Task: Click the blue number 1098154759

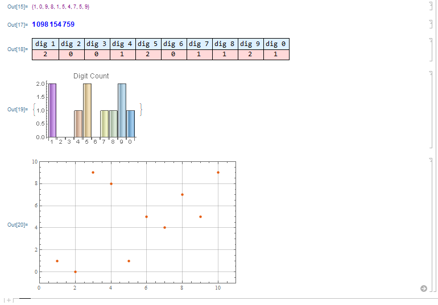Action: [53, 24]
